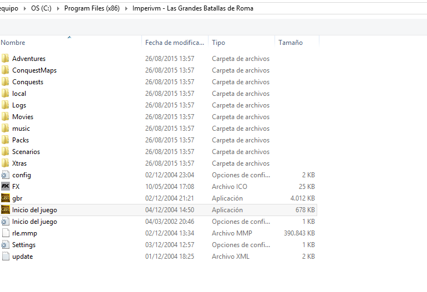Select the local folder name
This screenshot has height=292, width=427.
(19, 93)
